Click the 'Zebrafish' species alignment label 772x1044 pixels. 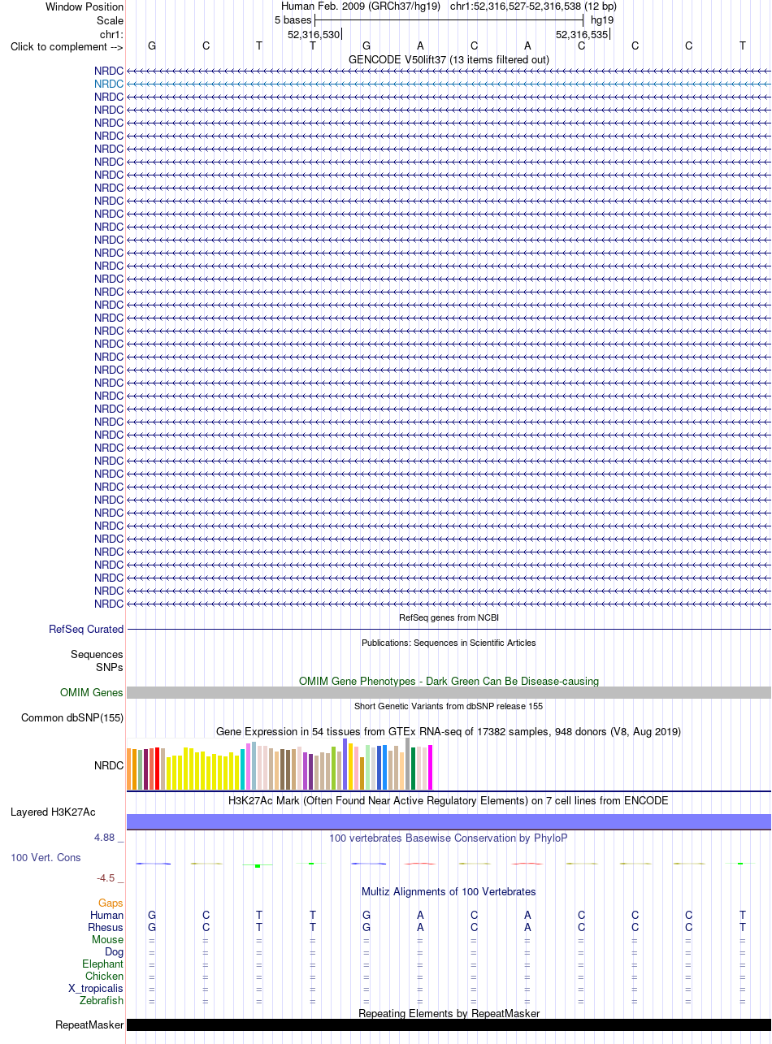pyautogui.click(x=102, y=1001)
